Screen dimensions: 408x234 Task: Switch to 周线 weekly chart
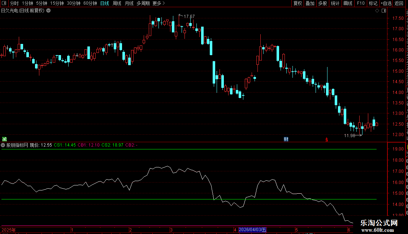pos(117,3)
